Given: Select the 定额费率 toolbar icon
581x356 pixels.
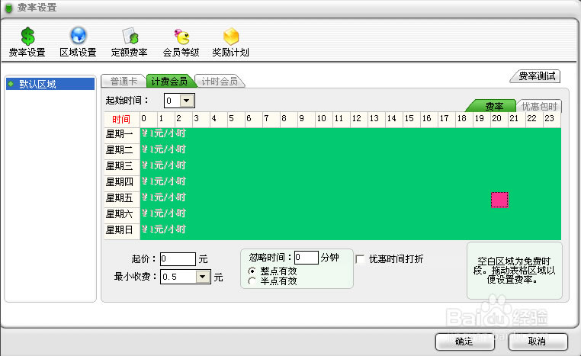Looking at the screenshot, I should click(129, 36).
